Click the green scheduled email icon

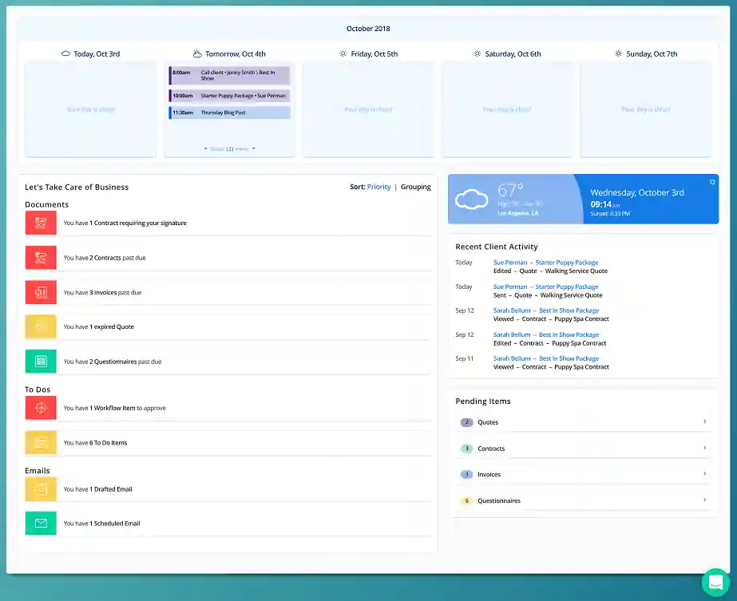coord(41,523)
